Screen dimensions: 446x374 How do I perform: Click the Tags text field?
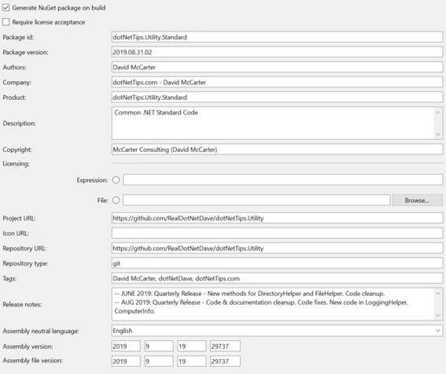pyautogui.click(x=277, y=279)
